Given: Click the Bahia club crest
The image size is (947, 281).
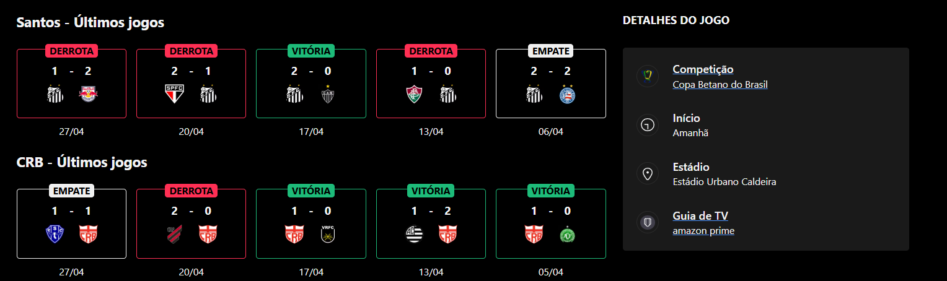Looking at the screenshot, I should tap(567, 95).
